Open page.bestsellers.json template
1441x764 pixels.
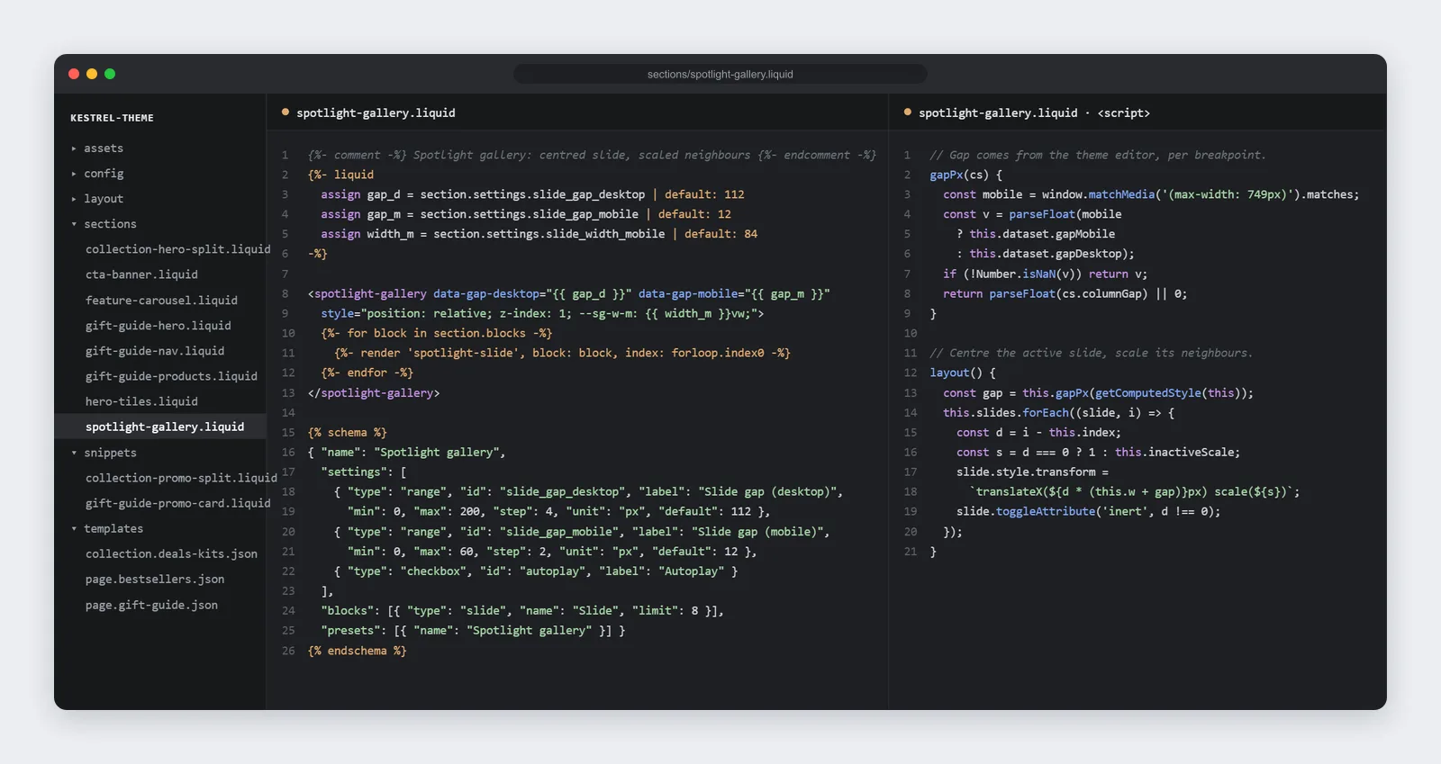155,579
